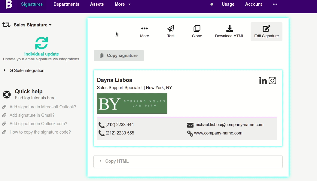
Task: Switch to the Departments tab
Action: (x=66, y=4)
